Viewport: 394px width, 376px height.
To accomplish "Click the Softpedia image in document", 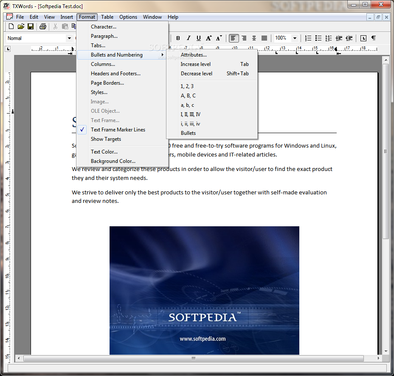I will click(x=204, y=290).
